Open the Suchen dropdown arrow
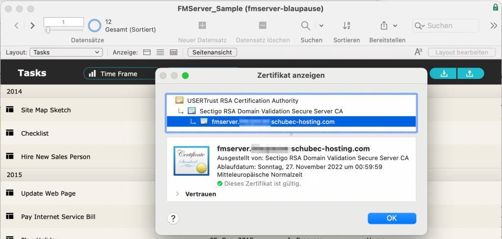The width and height of the screenshot is (502, 239). (321, 25)
